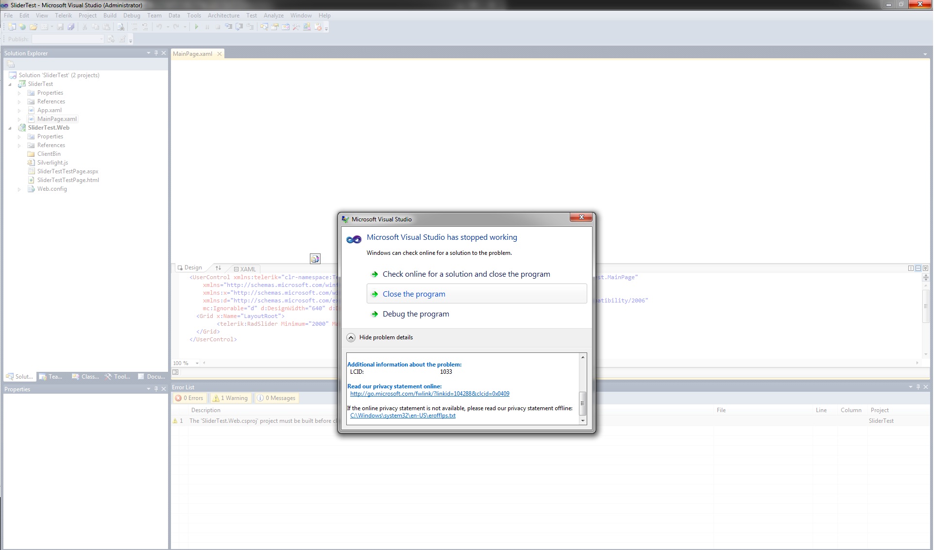This screenshot has height=550, width=934.
Task: Collapse the XAML pane icon
Action: pyautogui.click(x=925, y=268)
